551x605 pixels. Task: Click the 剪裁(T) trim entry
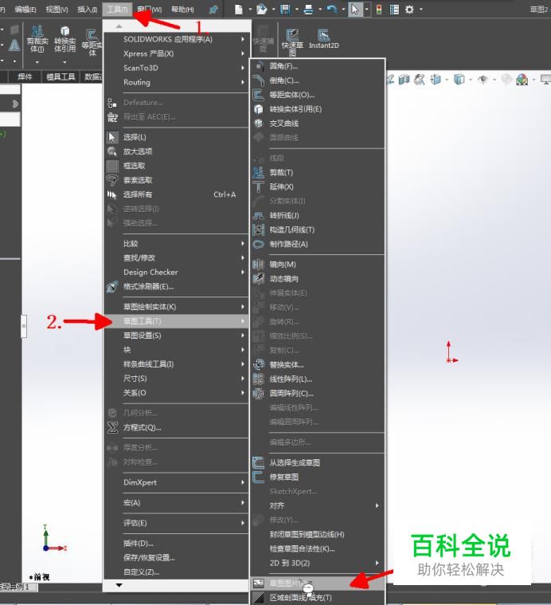[x=318, y=172]
